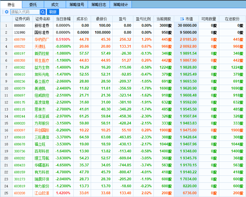Select the 天德钰 holding
The width and height of the screenshot is (246, 197).
[40, 46]
